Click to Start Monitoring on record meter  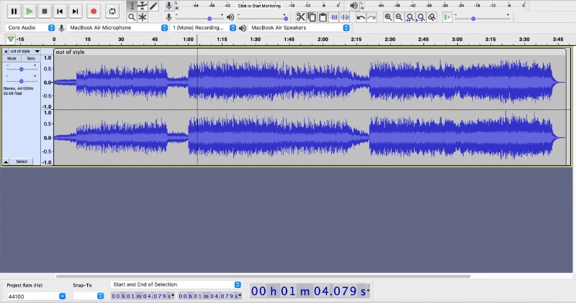(x=259, y=6)
